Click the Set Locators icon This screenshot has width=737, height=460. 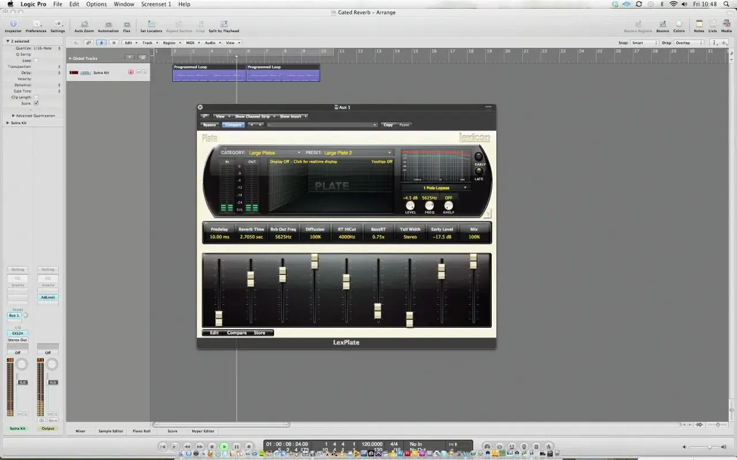tap(151, 24)
